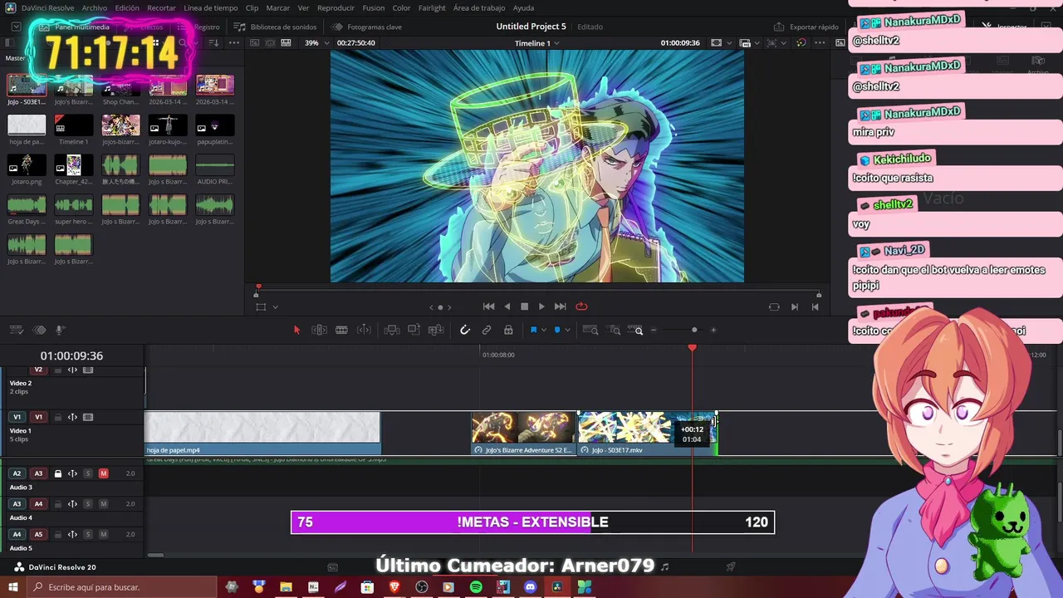Lock the Video 1 track
Viewport: 1063px width, 598px height.
[57, 417]
